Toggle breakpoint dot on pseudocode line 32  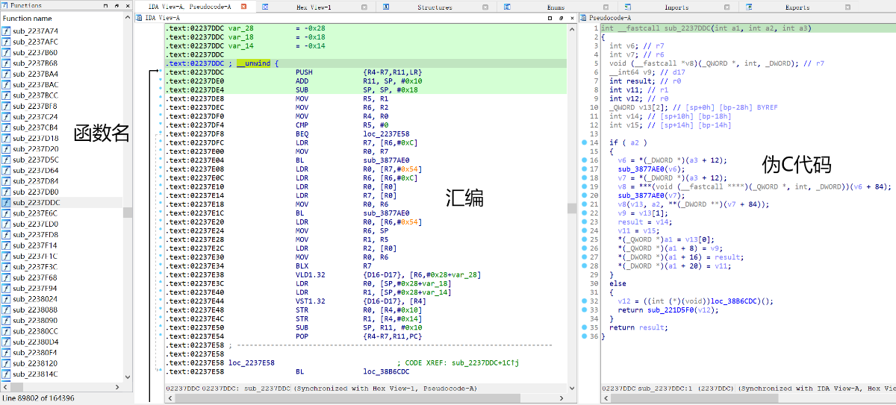584,301
